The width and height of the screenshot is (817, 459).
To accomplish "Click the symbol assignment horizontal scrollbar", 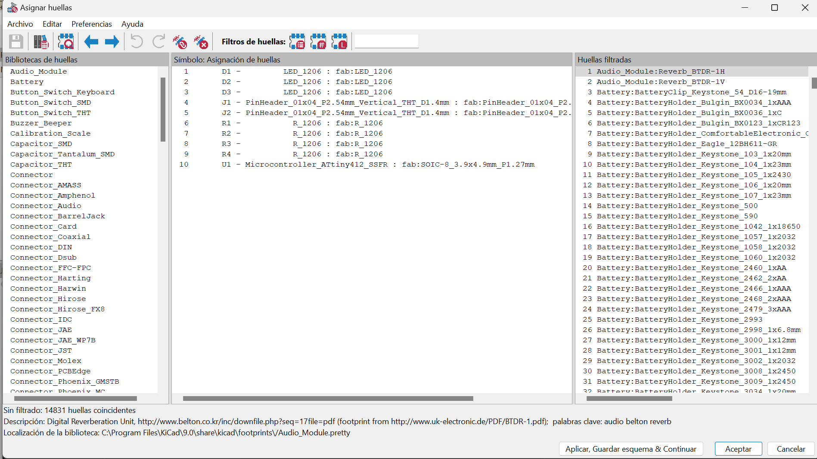I will pos(328,399).
